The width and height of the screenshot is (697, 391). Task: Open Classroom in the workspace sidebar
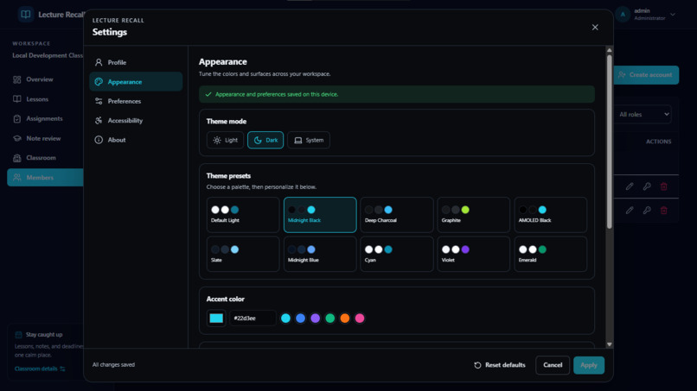(x=45, y=158)
